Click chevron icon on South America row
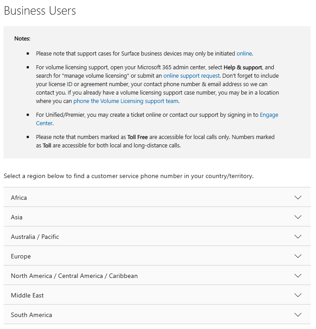Image resolution: width=316 pixels, height=329 pixels. 298,315
